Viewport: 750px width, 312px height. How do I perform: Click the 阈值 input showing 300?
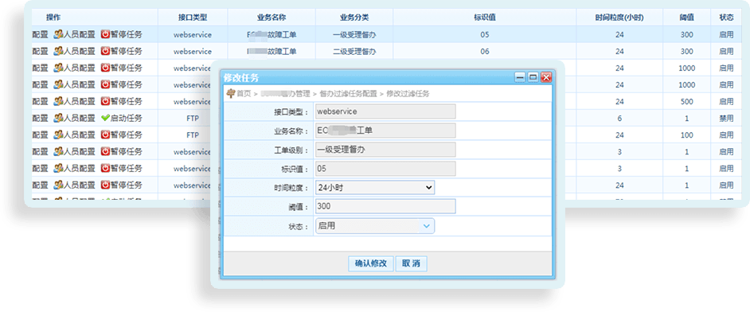(385, 206)
